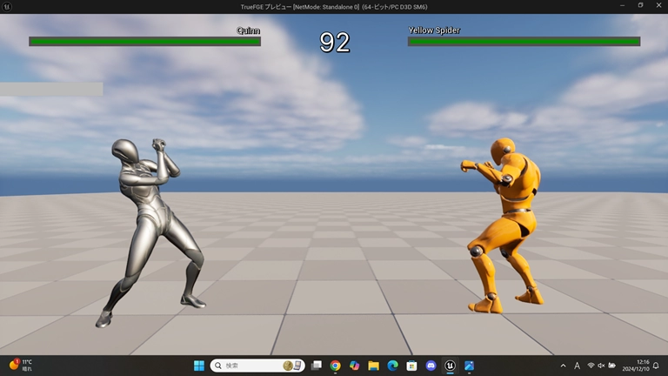This screenshot has width=668, height=376.
Task: Open Task View on taskbar
Action: coord(316,366)
